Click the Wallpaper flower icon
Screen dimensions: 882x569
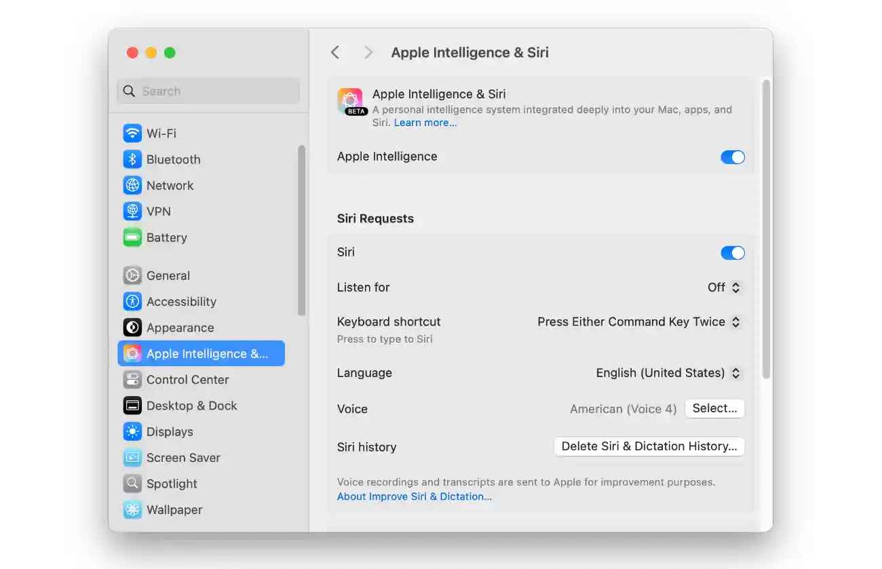tap(132, 509)
